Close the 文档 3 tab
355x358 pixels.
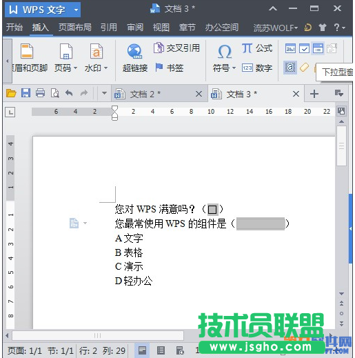click(x=296, y=94)
